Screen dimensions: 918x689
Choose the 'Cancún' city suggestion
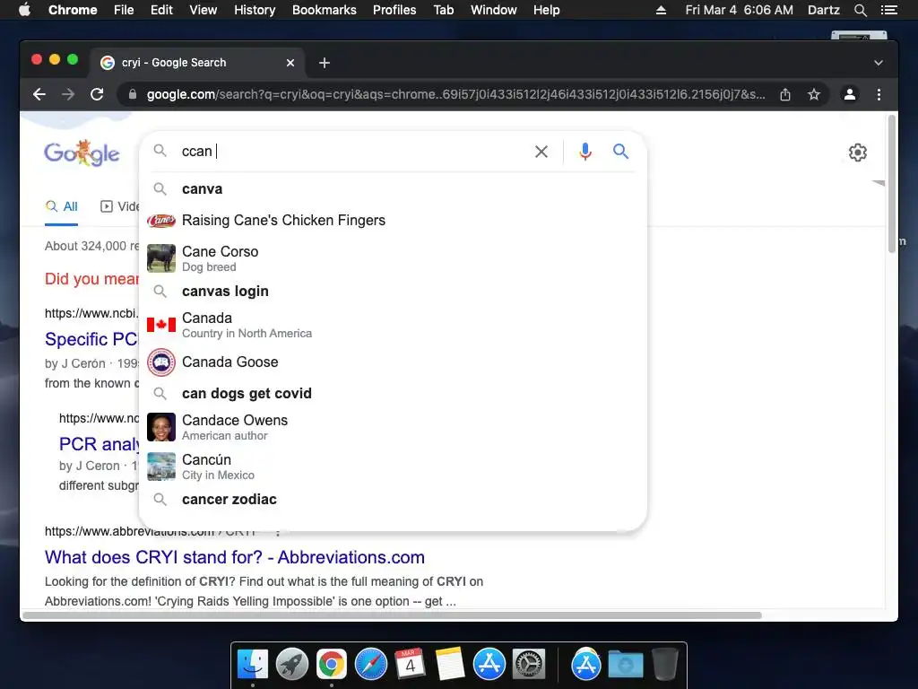point(393,467)
